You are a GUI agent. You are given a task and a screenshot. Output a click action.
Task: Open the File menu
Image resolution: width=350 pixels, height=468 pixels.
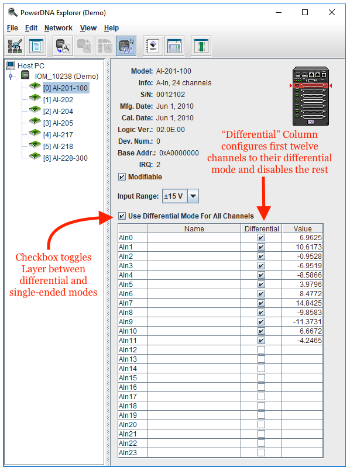coord(12,28)
